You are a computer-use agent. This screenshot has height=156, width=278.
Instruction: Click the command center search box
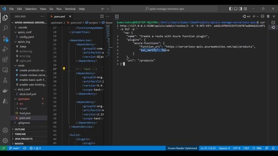click(164, 9)
